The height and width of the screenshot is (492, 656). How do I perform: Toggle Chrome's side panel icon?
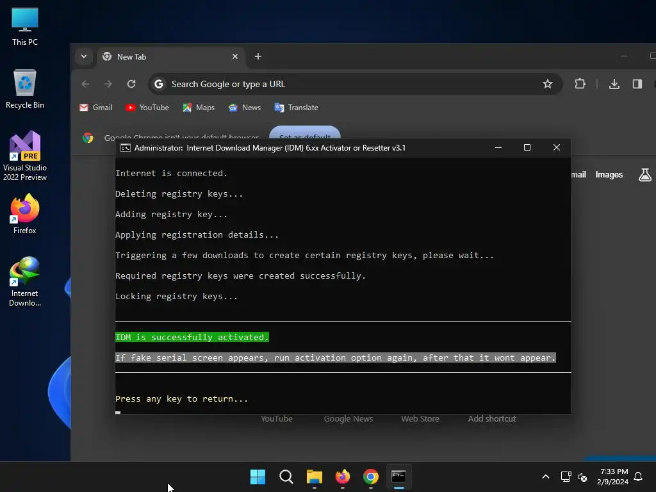[637, 84]
